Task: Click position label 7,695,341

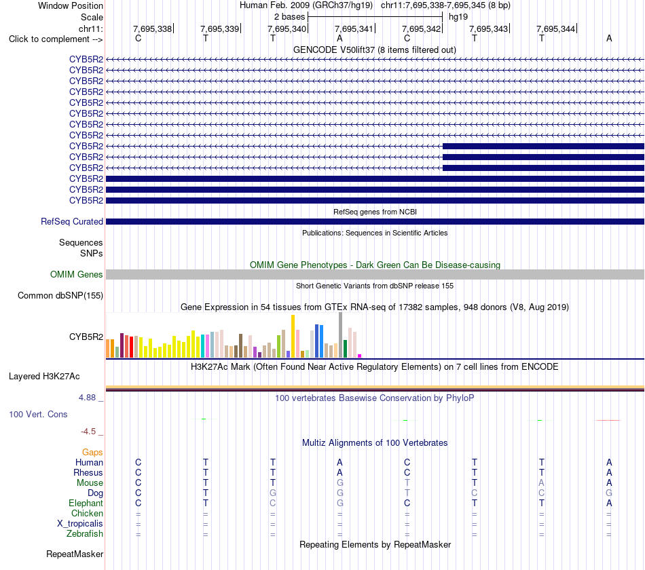Action: point(354,28)
